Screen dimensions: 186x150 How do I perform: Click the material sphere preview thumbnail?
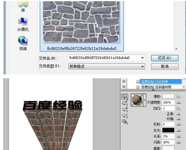[x=137, y=100]
